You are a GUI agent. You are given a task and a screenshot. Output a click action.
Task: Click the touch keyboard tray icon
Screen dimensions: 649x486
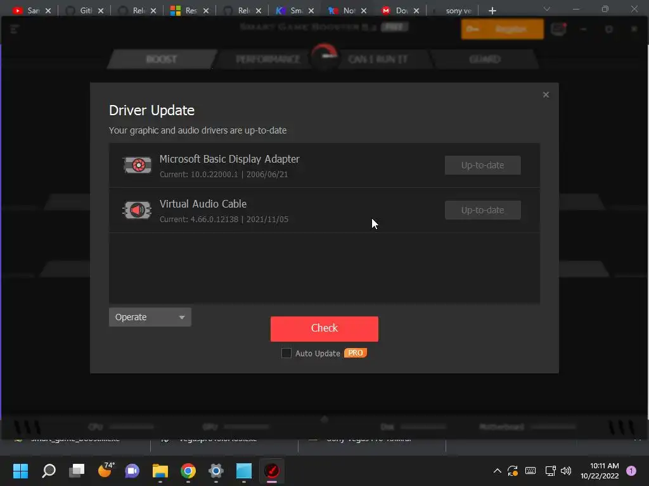(x=530, y=471)
